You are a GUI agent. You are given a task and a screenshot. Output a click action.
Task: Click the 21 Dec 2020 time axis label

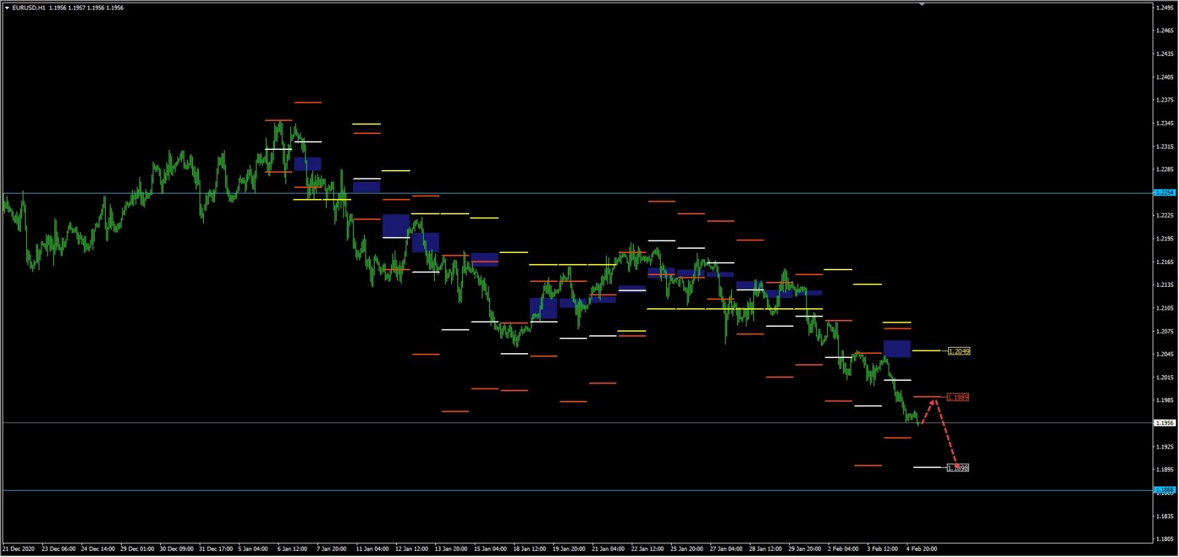(17, 549)
